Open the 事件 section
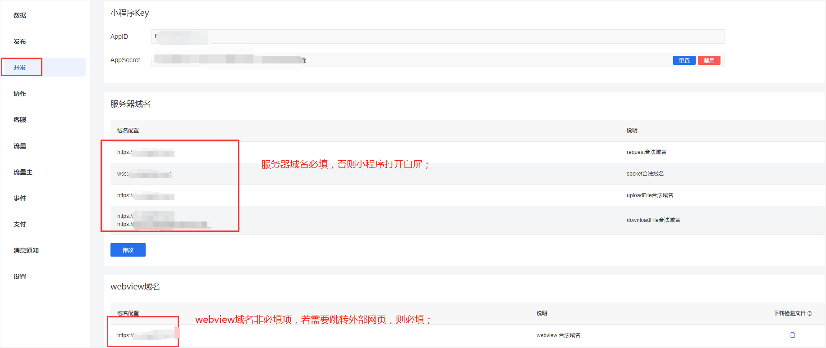The width and height of the screenshot is (826, 348). coord(20,198)
